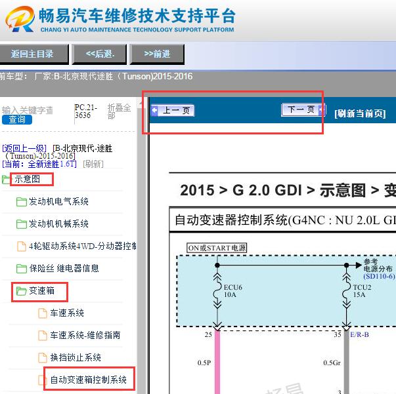Click the 保险丝 继电器信息 folder icon
This screenshot has height=394, width=396.
click(x=22, y=269)
